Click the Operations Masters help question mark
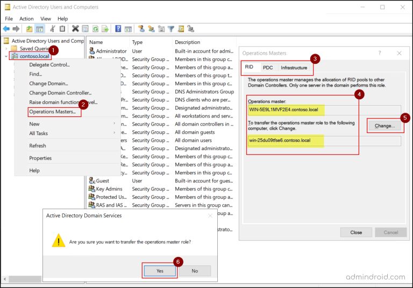 [x=380, y=53]
